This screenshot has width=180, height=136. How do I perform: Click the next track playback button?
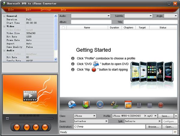[x=45, y=127]
